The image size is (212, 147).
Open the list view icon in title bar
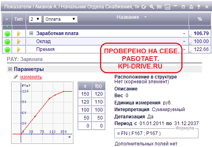point(159,7)
